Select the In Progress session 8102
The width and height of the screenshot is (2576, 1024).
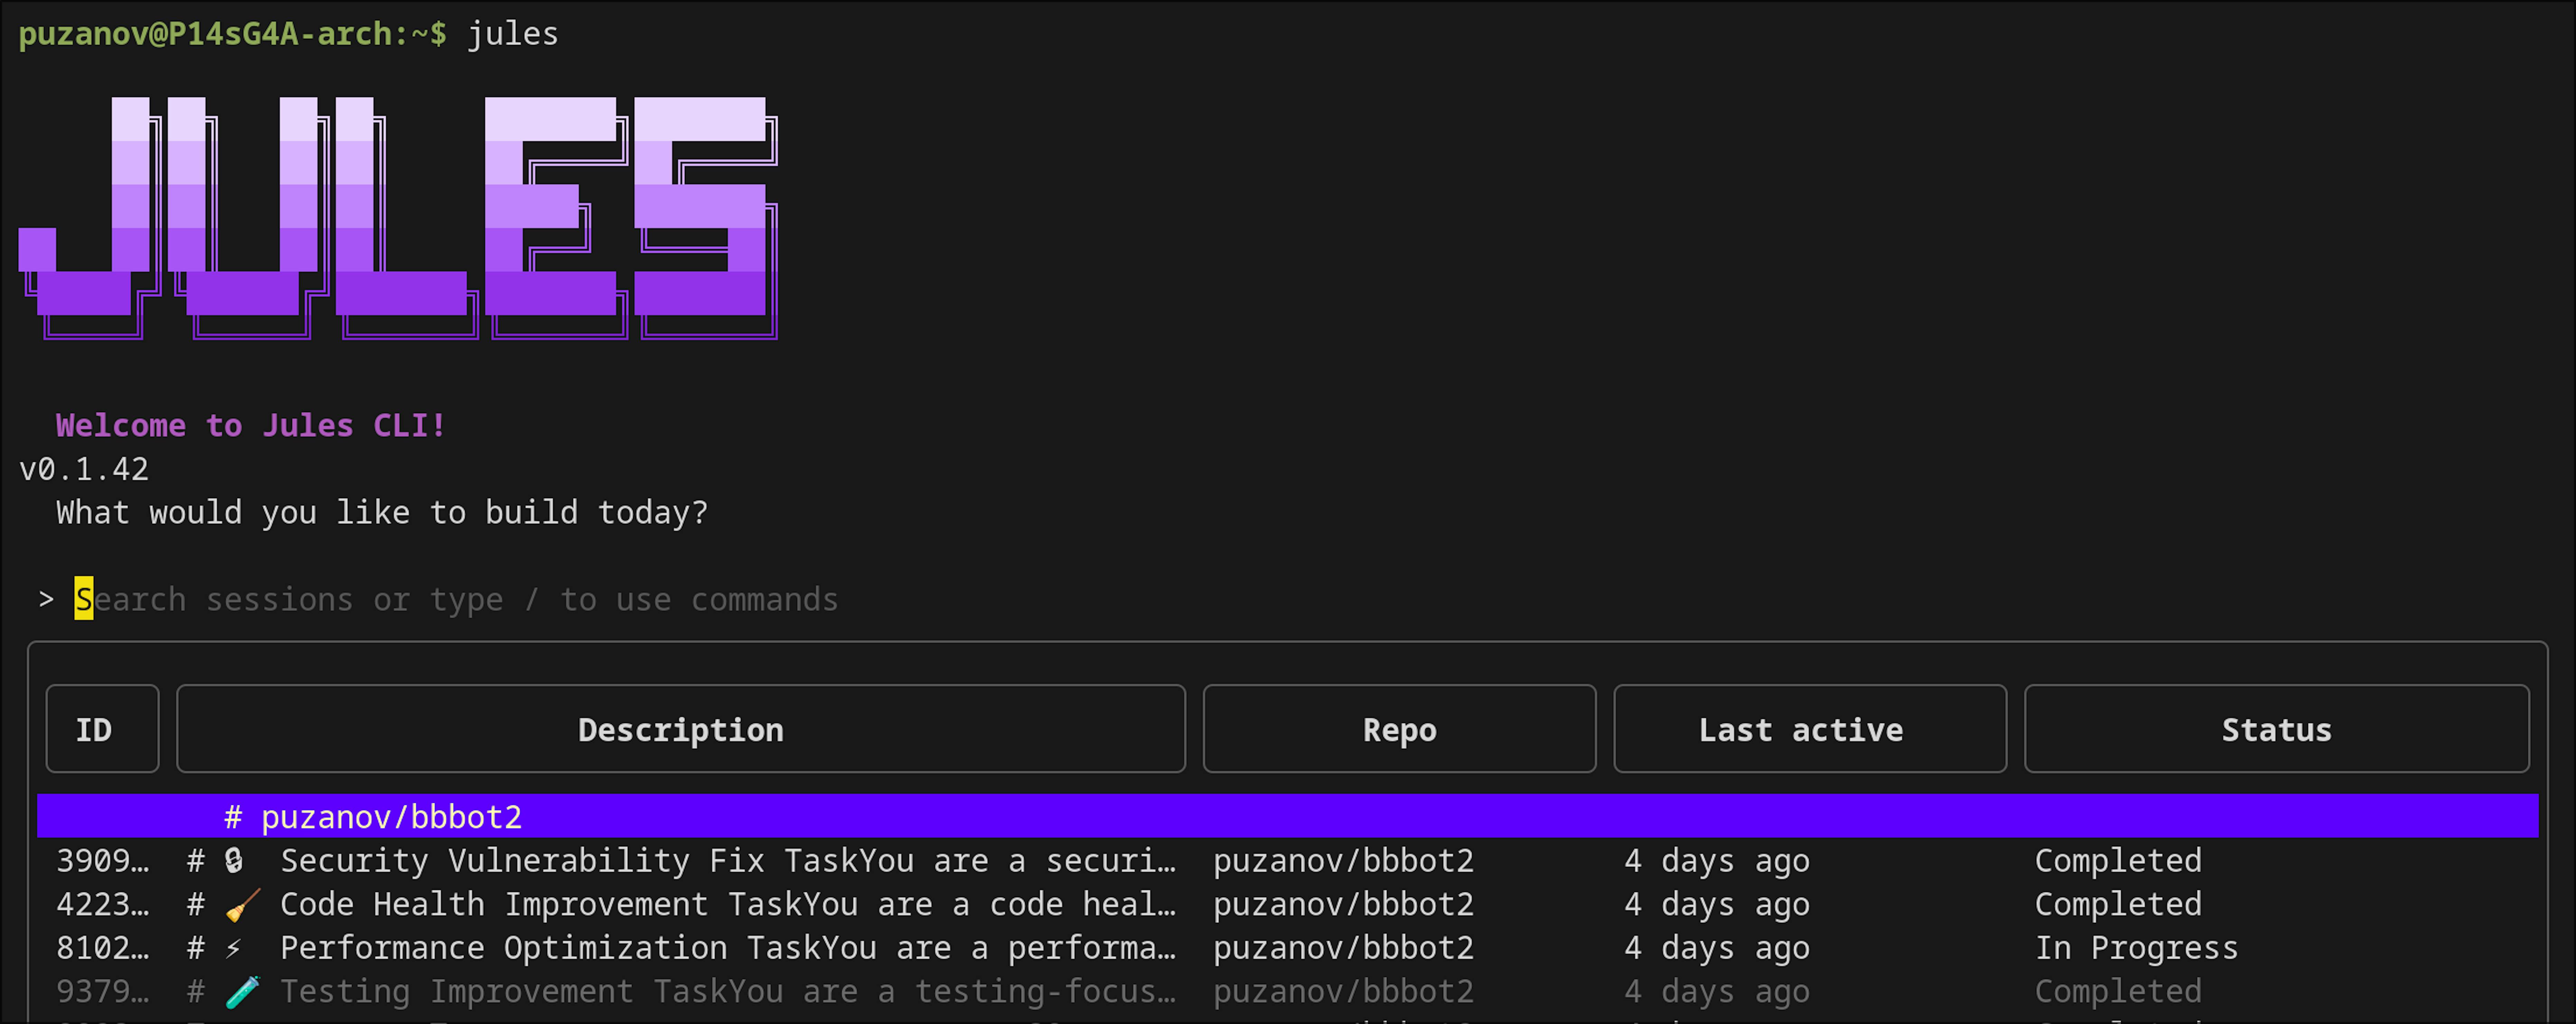700,947
